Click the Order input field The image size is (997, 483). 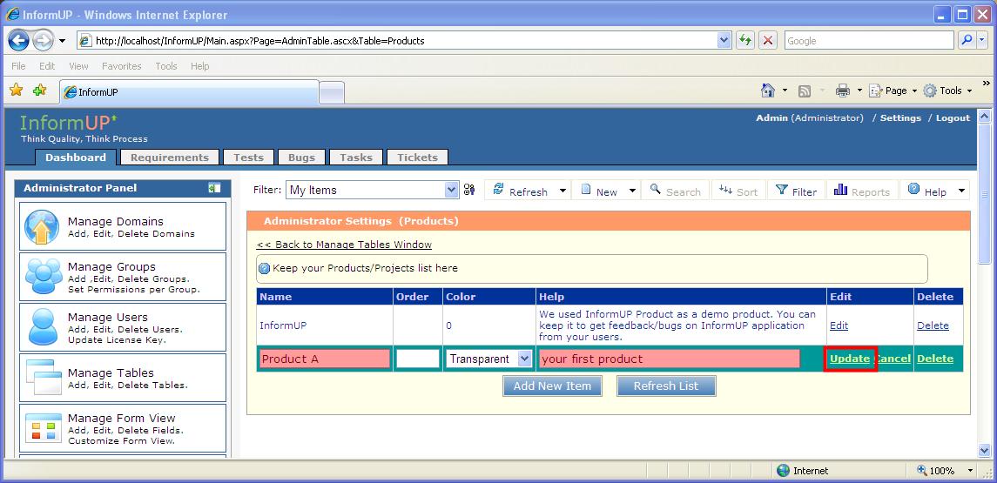tap(418, 359)
